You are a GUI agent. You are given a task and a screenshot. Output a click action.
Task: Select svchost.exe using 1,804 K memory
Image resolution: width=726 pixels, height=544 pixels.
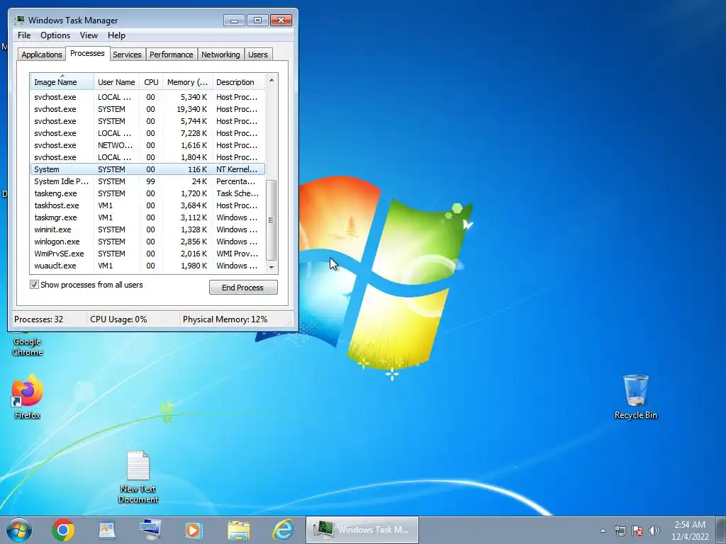coord(147,157)
